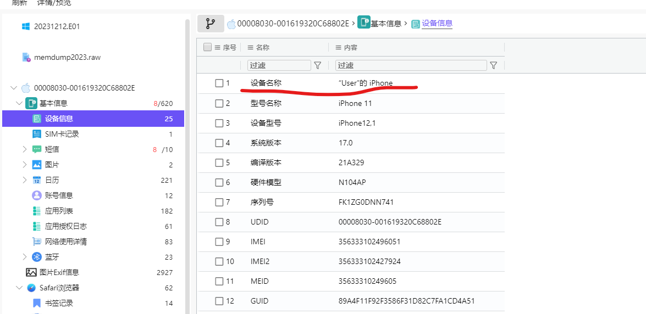Click the 蓝牙 Bluetooth icon
646x314 pixels.
coord(37,257)
